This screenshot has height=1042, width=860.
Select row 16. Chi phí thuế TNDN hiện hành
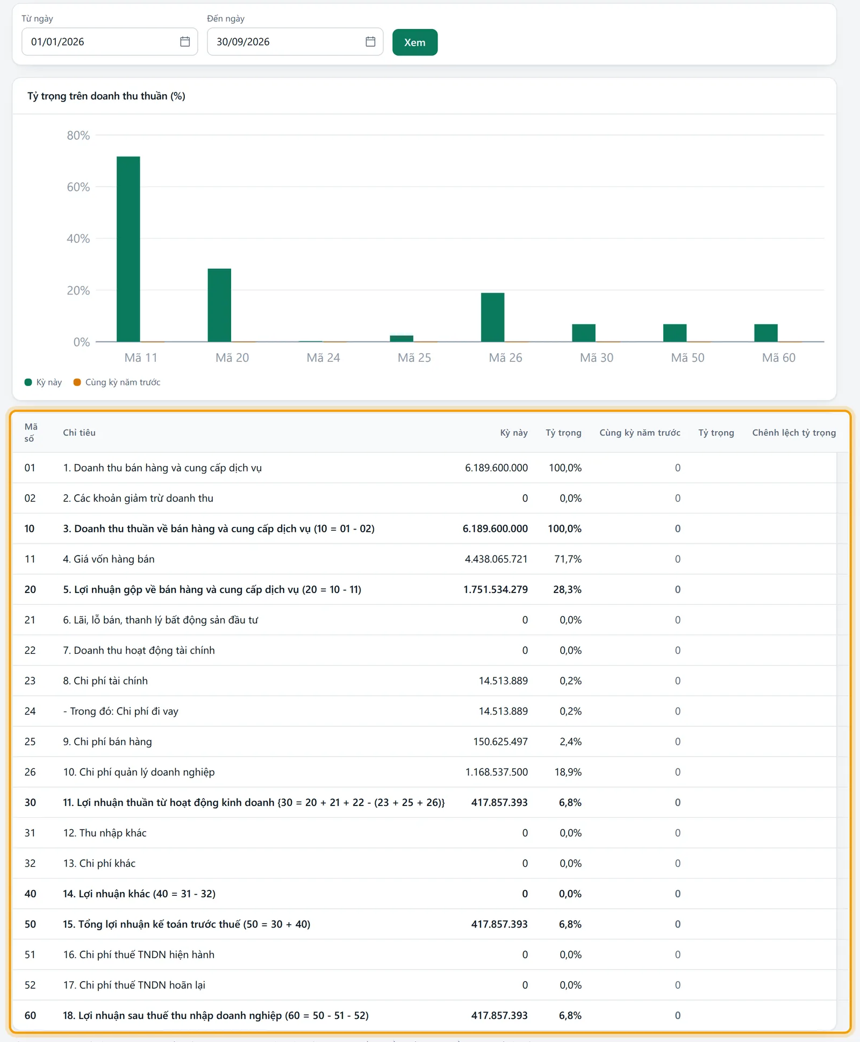coord(425,955)
